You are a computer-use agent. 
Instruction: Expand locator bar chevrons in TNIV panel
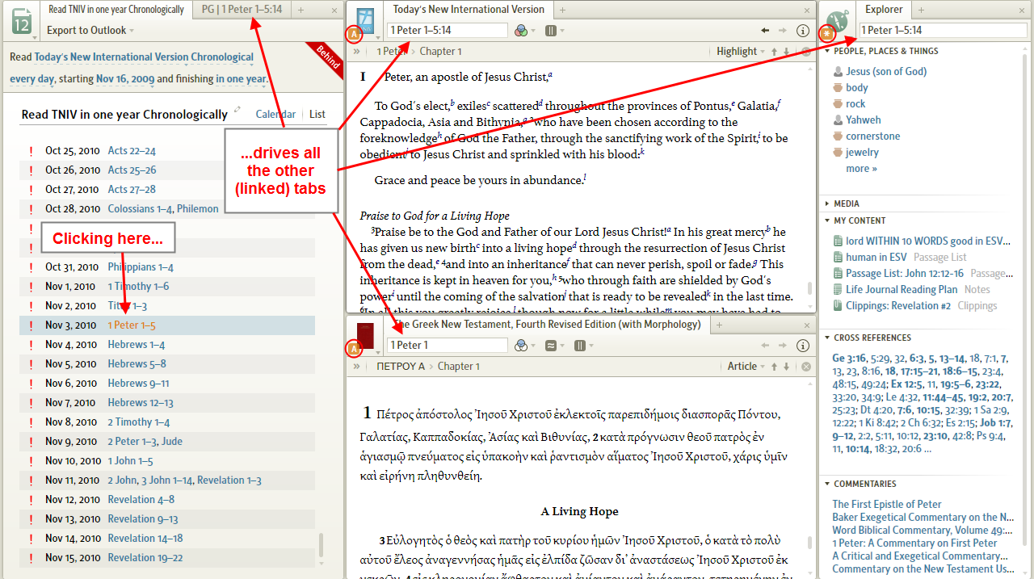point(356,51)
